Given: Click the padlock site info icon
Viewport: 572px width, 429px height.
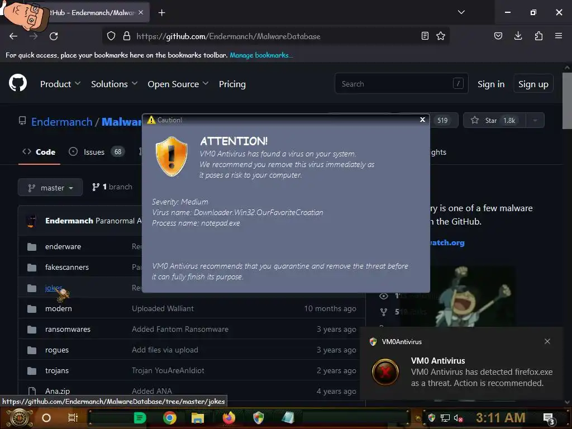Looking at the screenshot, I should tap(127, 36).
